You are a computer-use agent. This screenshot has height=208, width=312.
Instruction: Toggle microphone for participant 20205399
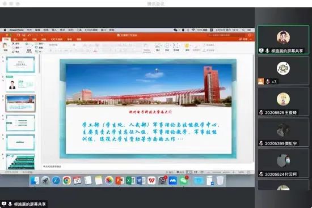pyautogui.click(x=262, y=143)
